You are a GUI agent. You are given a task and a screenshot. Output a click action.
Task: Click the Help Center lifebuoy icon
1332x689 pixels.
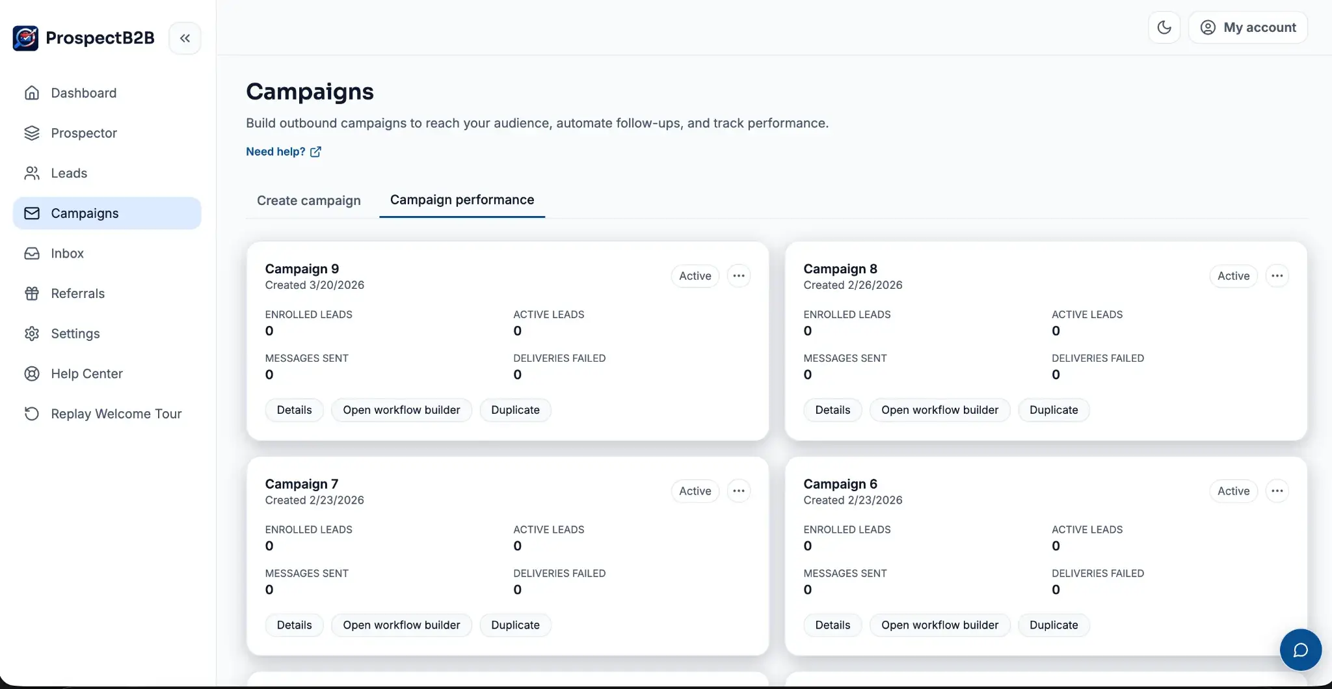(x=32, y=374)
